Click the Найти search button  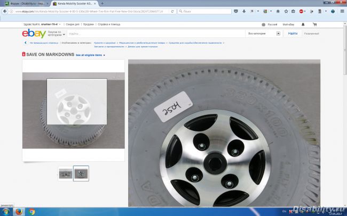(293, 34)
